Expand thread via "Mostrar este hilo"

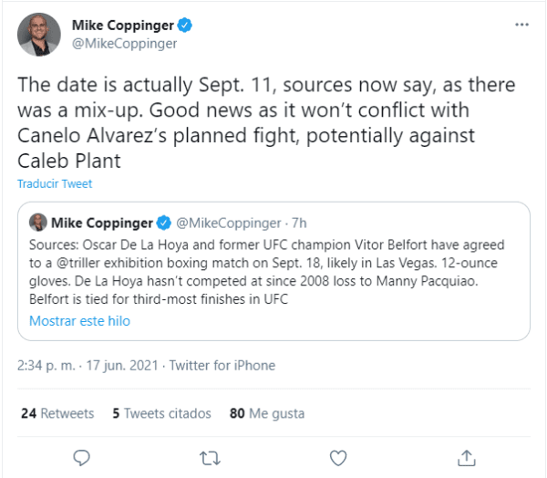tap(79, 321)
